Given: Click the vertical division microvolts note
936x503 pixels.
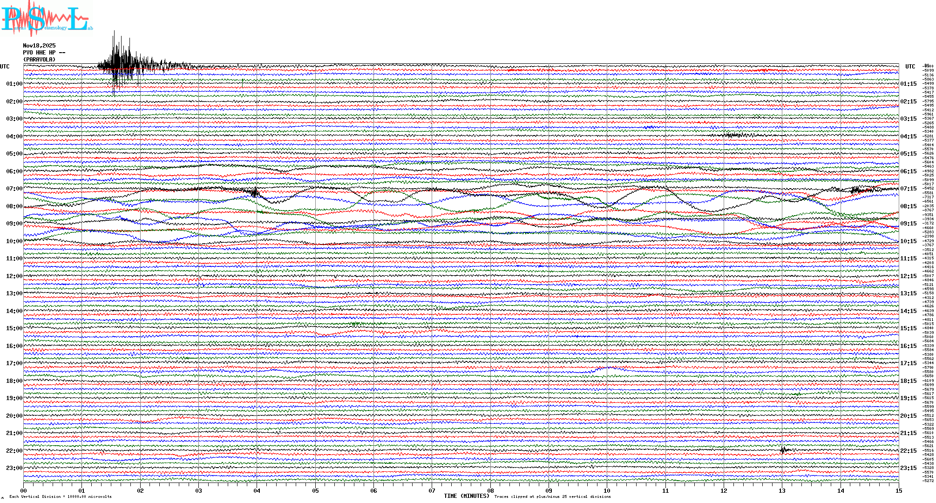Looking at the screenshot, I should [x=61, y=496].
